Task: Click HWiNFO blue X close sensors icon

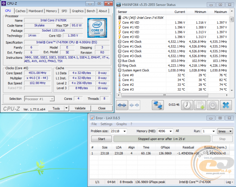Action: click(x=226, y=105)
